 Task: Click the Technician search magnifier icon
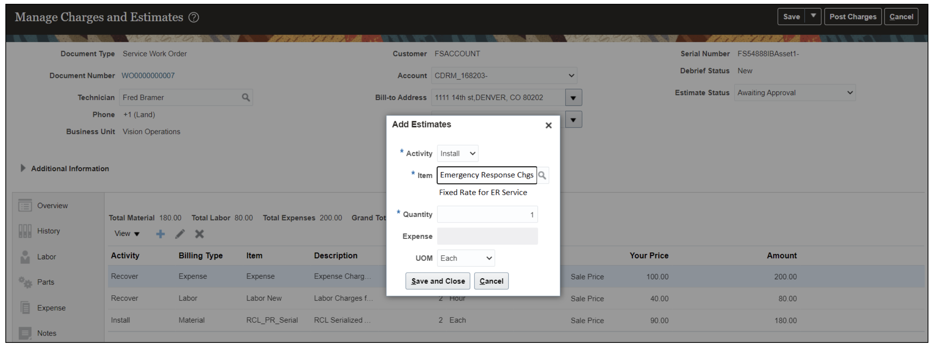246,97
